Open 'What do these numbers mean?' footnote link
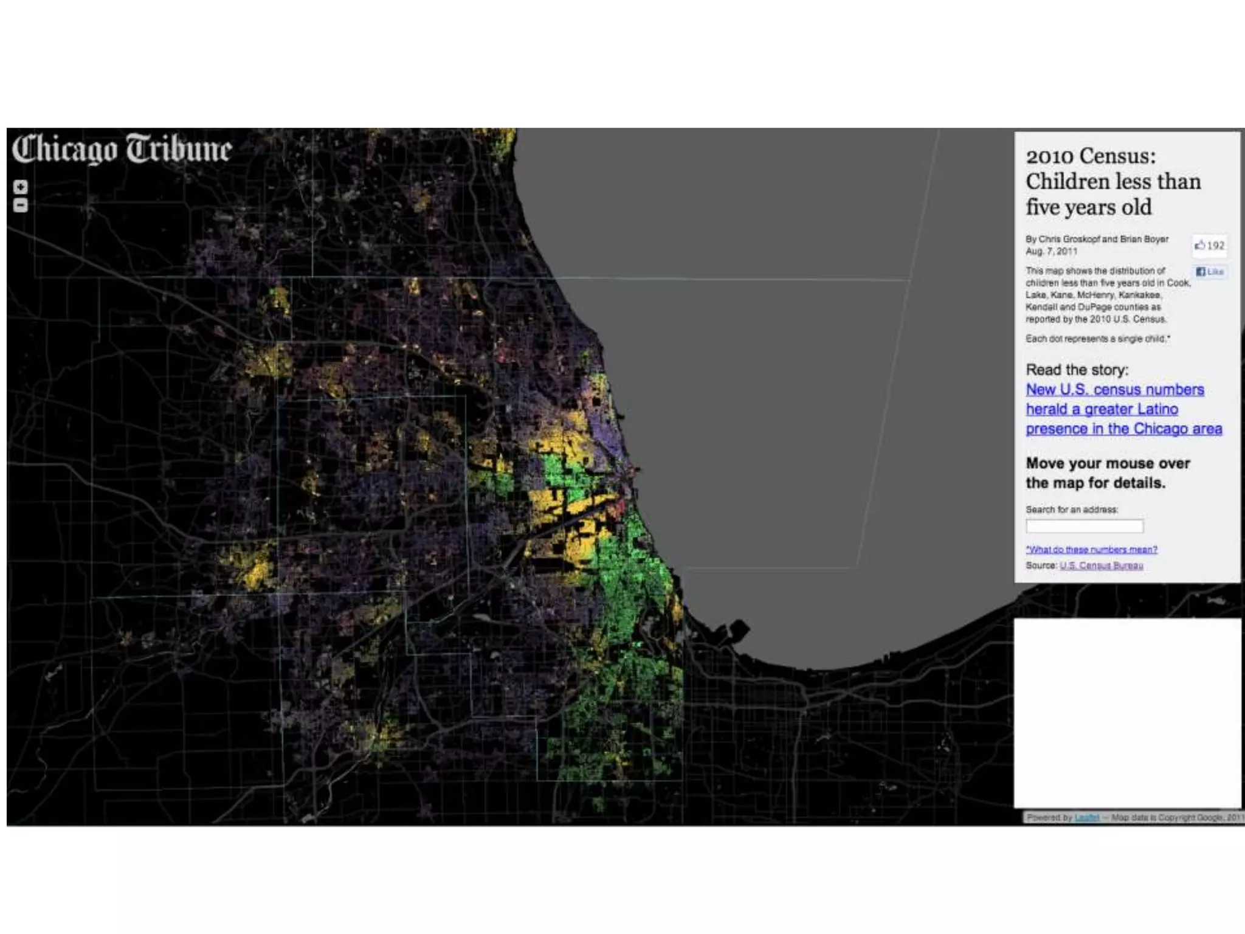The width and height of the screenshot is (1245, 934). (1091, 550)
